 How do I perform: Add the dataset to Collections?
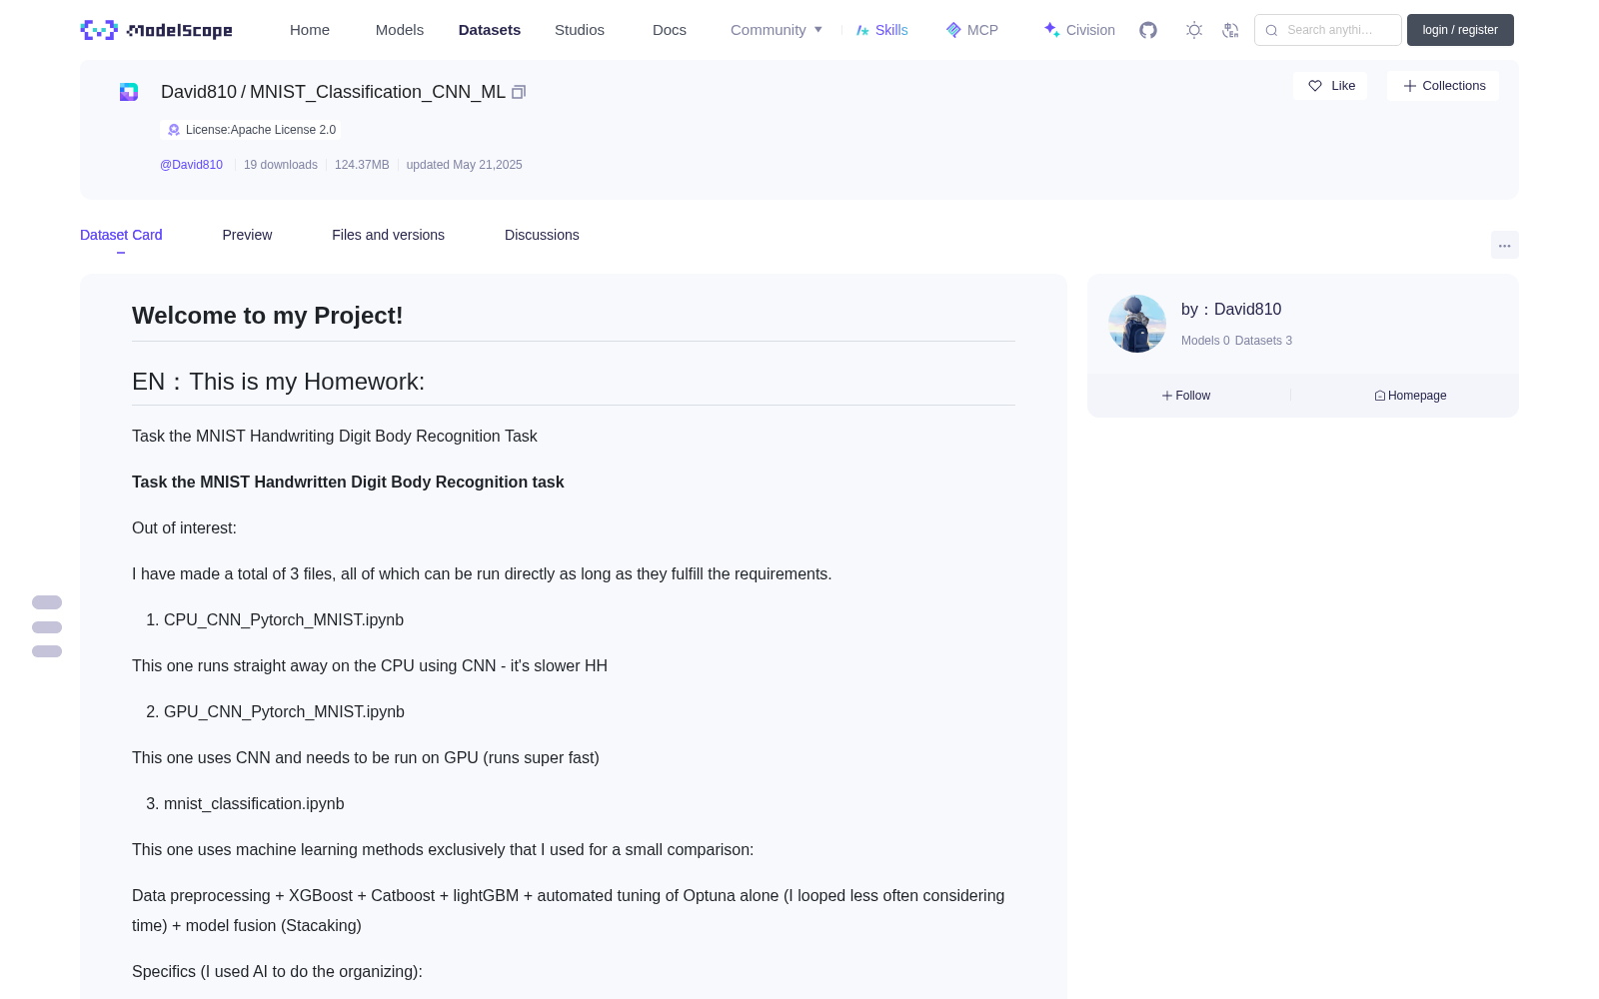(x=1443, y=86)
